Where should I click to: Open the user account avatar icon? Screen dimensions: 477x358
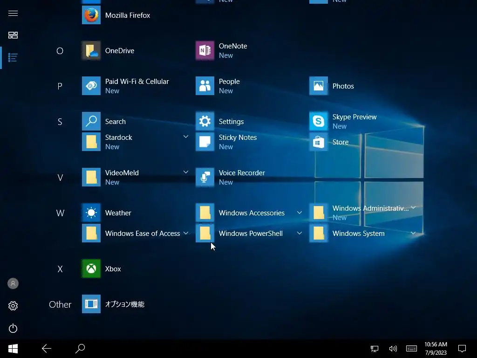(x=13, y=283)
